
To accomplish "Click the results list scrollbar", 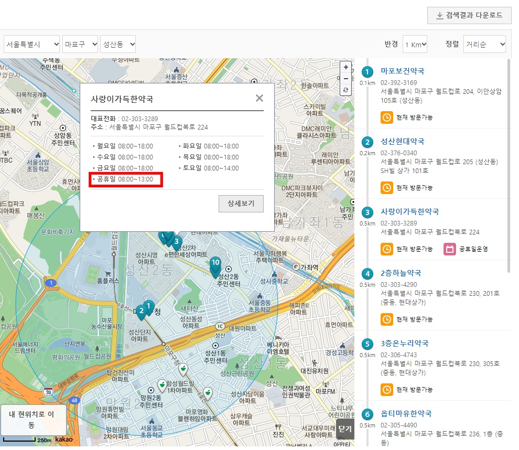I will tap(509, 166).
